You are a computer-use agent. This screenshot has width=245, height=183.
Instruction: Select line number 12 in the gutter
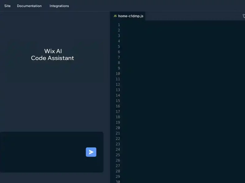118,84
